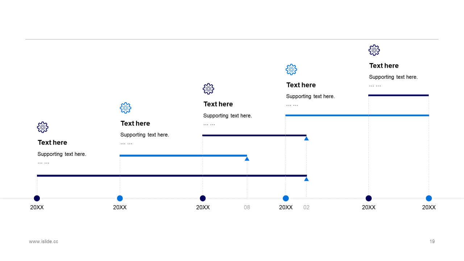Image resolution: width=464 pixels, height=261 pixels.
Task: Click the leftmost navy gear icon
Action: coord(43,127)
